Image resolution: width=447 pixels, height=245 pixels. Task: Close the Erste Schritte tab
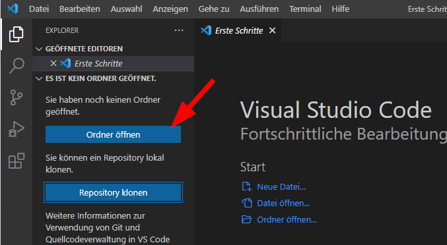(x=272, y=30)
